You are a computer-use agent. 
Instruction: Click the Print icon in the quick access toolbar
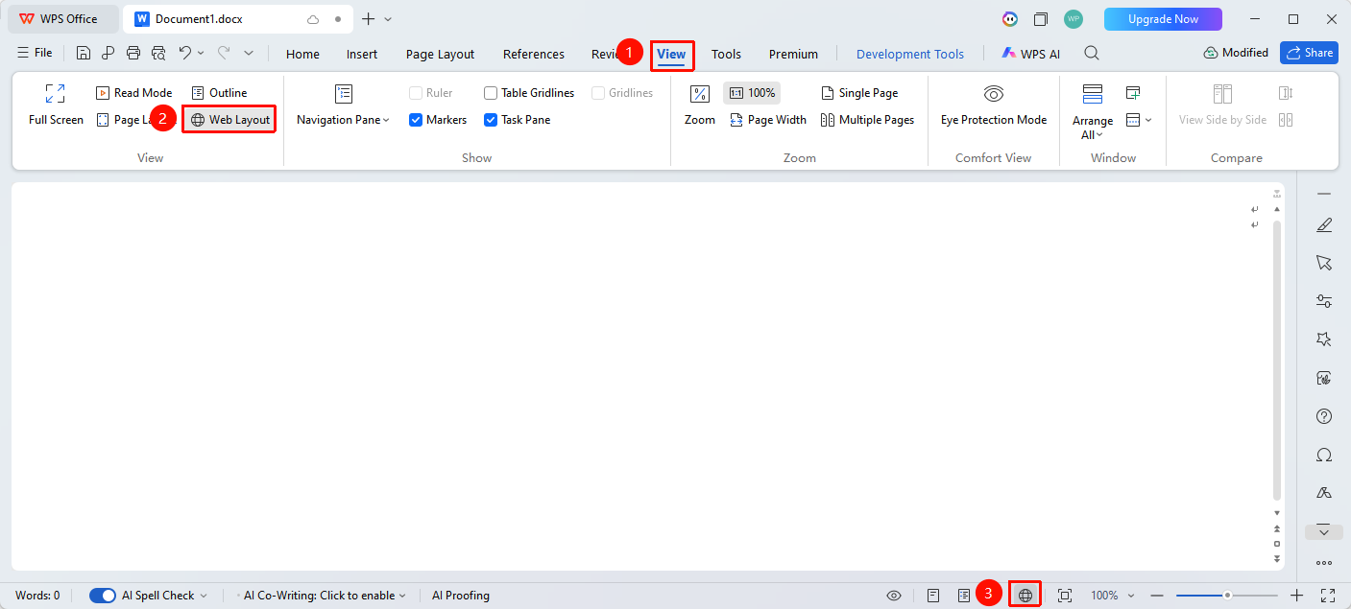133,54
